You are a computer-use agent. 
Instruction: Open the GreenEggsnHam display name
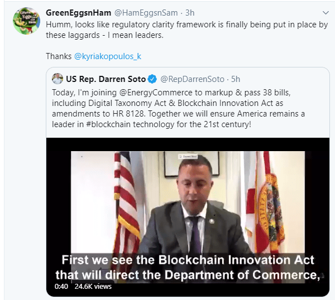pos(79,12)
